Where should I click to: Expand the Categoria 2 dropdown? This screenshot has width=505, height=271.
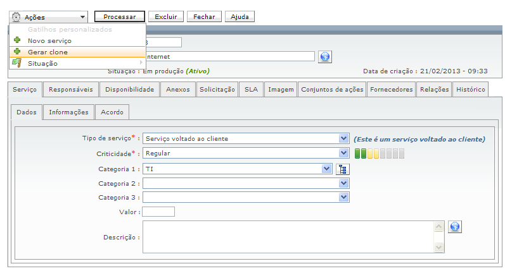pos(343,183)
